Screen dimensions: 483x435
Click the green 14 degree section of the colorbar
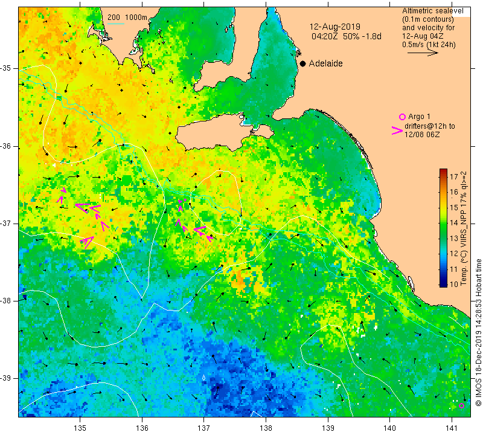443,222
